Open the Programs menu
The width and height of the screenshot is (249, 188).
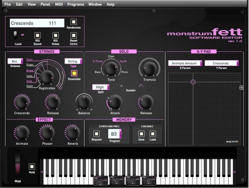pyautogui.click(x=75, y=4)
